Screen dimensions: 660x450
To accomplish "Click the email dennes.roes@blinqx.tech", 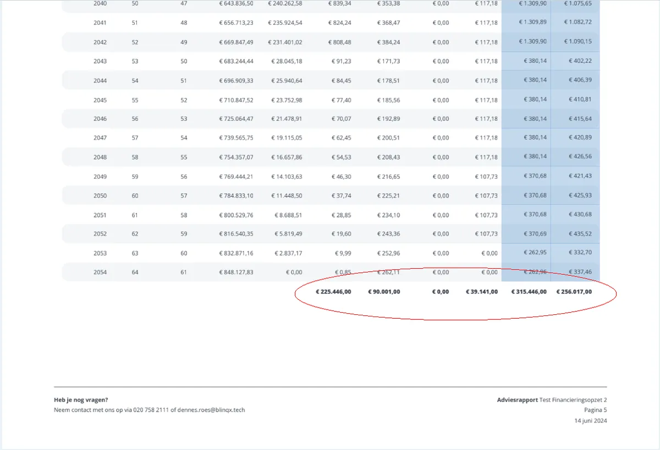I will (211, 410).
